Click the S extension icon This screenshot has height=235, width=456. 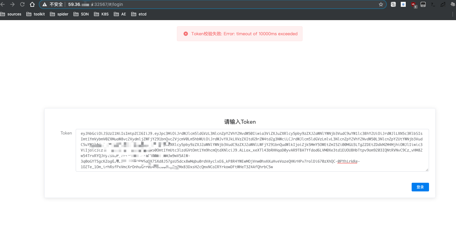(393, 4)
